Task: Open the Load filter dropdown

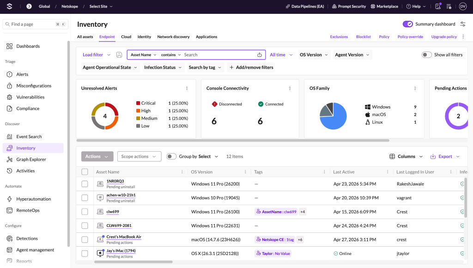Action: click(97, 55)
